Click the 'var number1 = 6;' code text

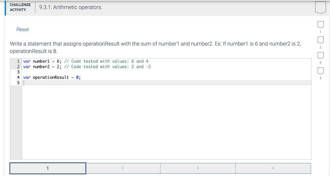coord(42,61)
